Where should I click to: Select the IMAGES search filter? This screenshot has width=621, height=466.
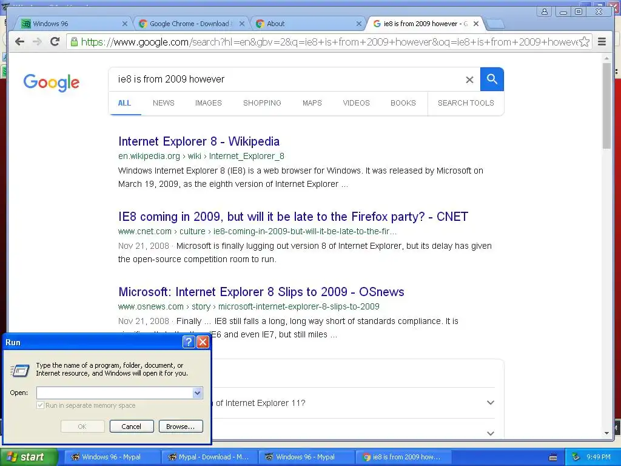click(209, 103)
